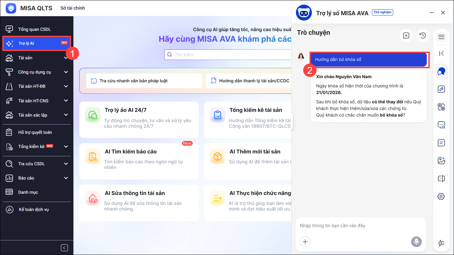Open the chat search tool icon
454x255 pixels.
pyautogui.click(x=441, y=125)
